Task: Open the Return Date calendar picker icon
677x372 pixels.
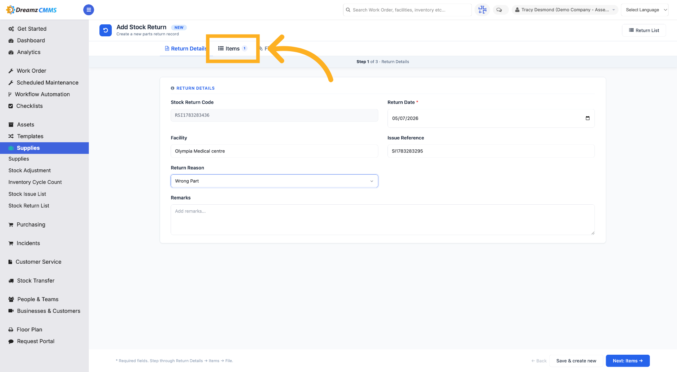Action: click(587, 118)
